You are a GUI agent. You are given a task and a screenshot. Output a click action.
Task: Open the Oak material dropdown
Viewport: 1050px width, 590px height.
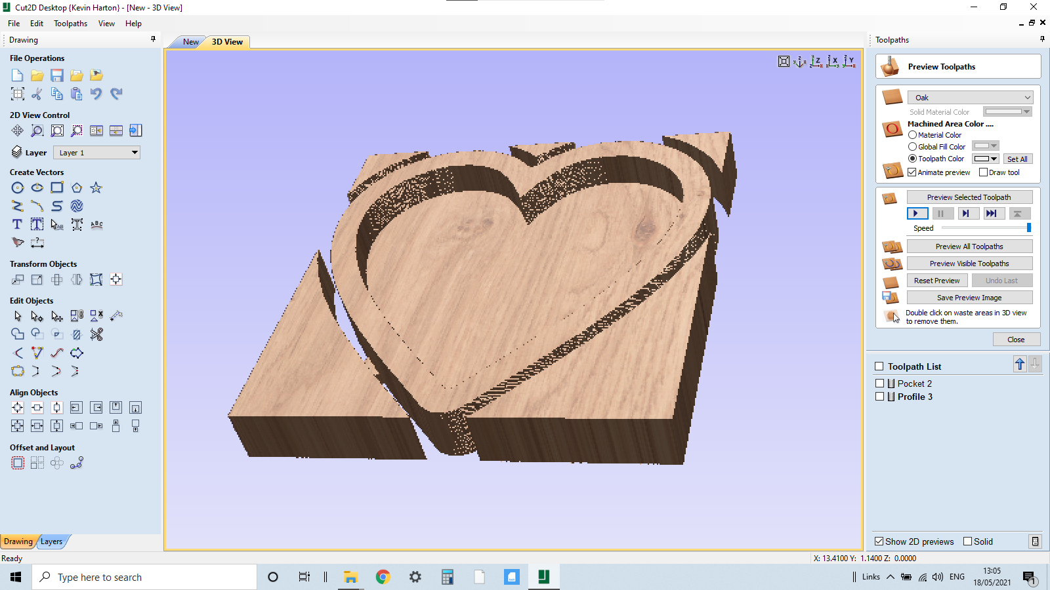pos(970,98)
